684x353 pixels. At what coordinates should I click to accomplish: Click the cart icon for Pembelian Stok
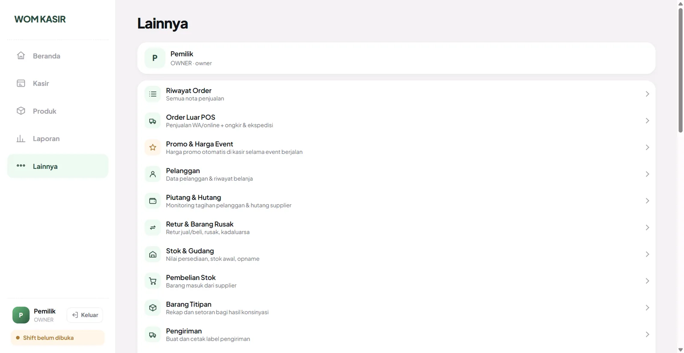[153, 281]
